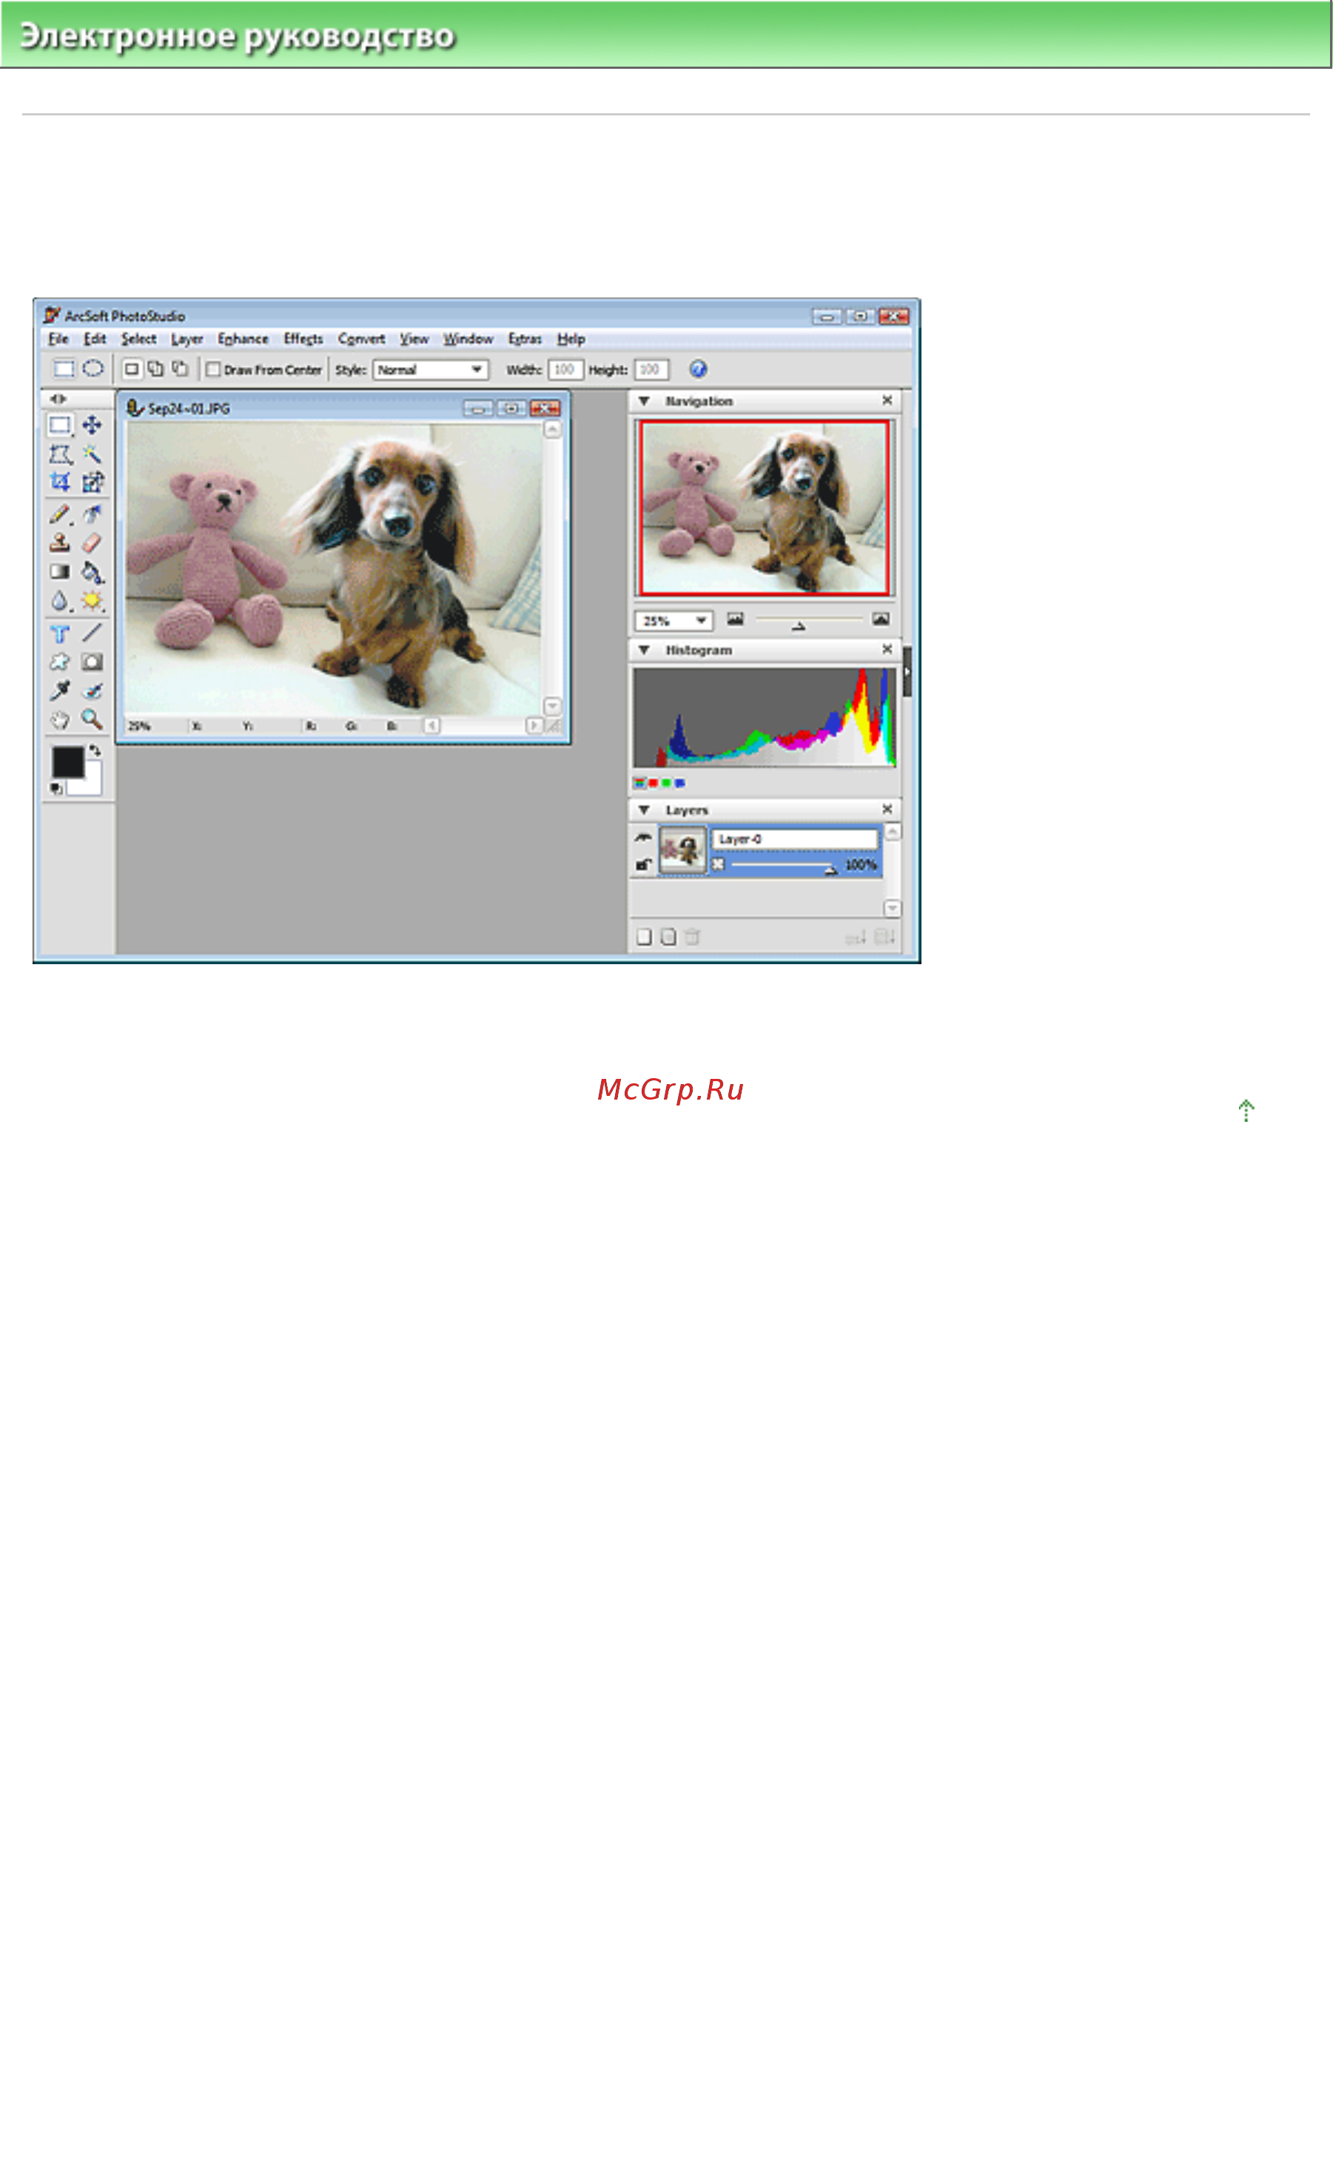Open the 25% zoom dropdown in Navigation
The image size is (1333, 2177).
[x=674, y=620]
